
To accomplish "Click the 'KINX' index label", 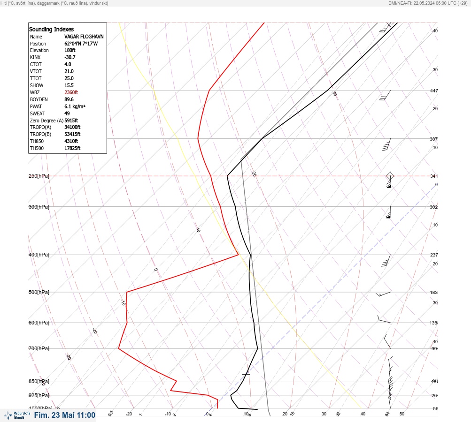I will coord(35,57).
